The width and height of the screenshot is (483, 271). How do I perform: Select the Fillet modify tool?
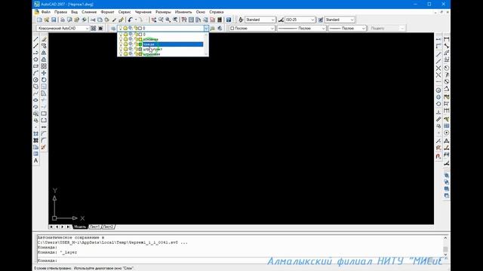(44, 141)
